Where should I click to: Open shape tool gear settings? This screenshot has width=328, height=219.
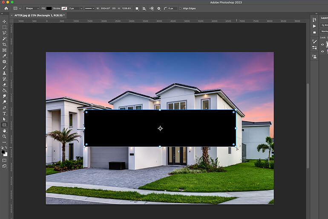click(159, 9)
